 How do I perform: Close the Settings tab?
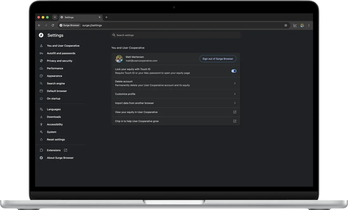click(x=99, y=17)
